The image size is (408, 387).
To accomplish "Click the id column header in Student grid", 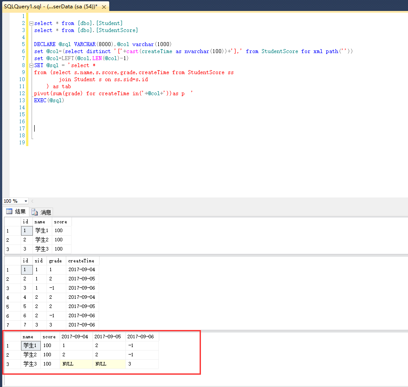I will point(26,222).
